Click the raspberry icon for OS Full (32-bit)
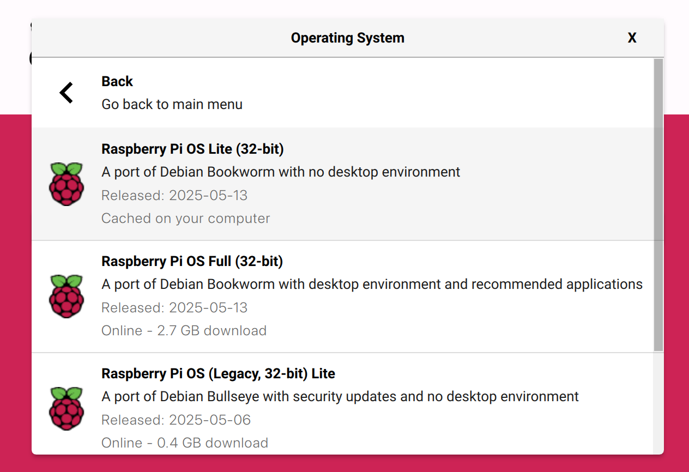 click(67, 296)
